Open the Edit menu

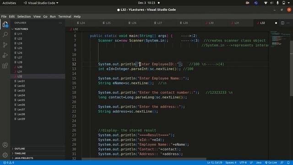[12, 16]
